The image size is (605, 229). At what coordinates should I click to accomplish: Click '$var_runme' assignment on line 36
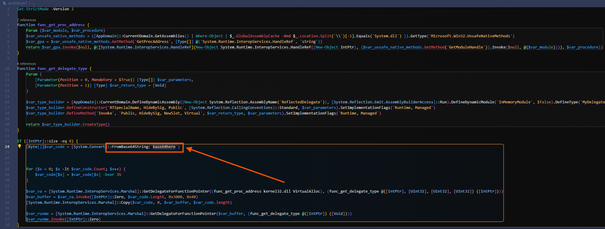pos(37,214)
